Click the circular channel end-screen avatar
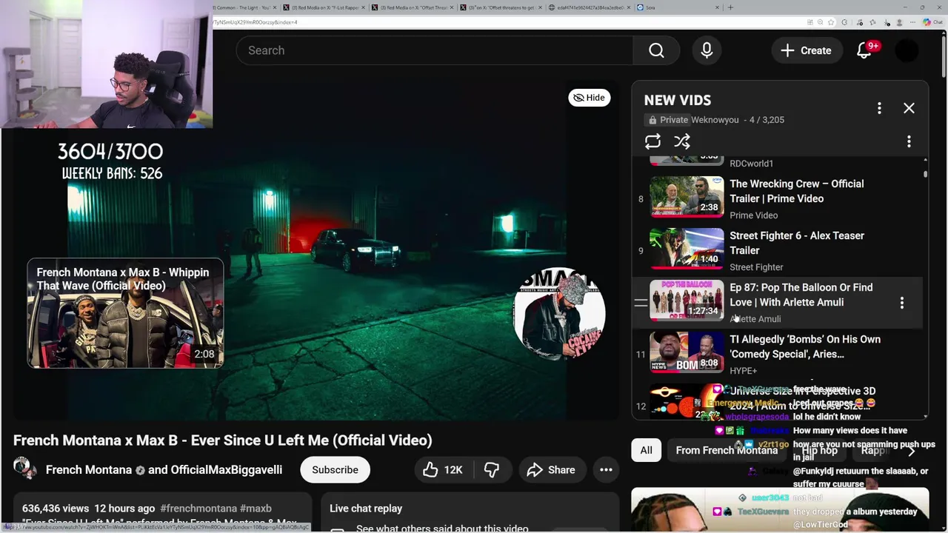The image size is (948, 533). pos(559,313)
